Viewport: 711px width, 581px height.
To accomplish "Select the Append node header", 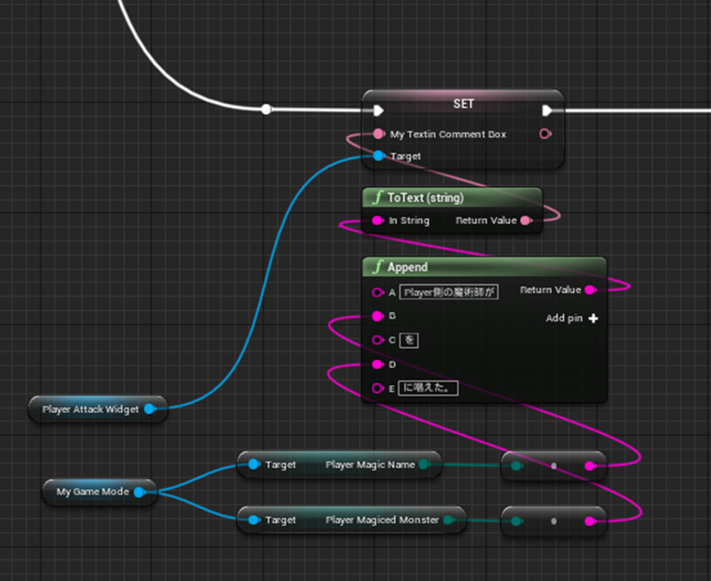I will (484, 267).
